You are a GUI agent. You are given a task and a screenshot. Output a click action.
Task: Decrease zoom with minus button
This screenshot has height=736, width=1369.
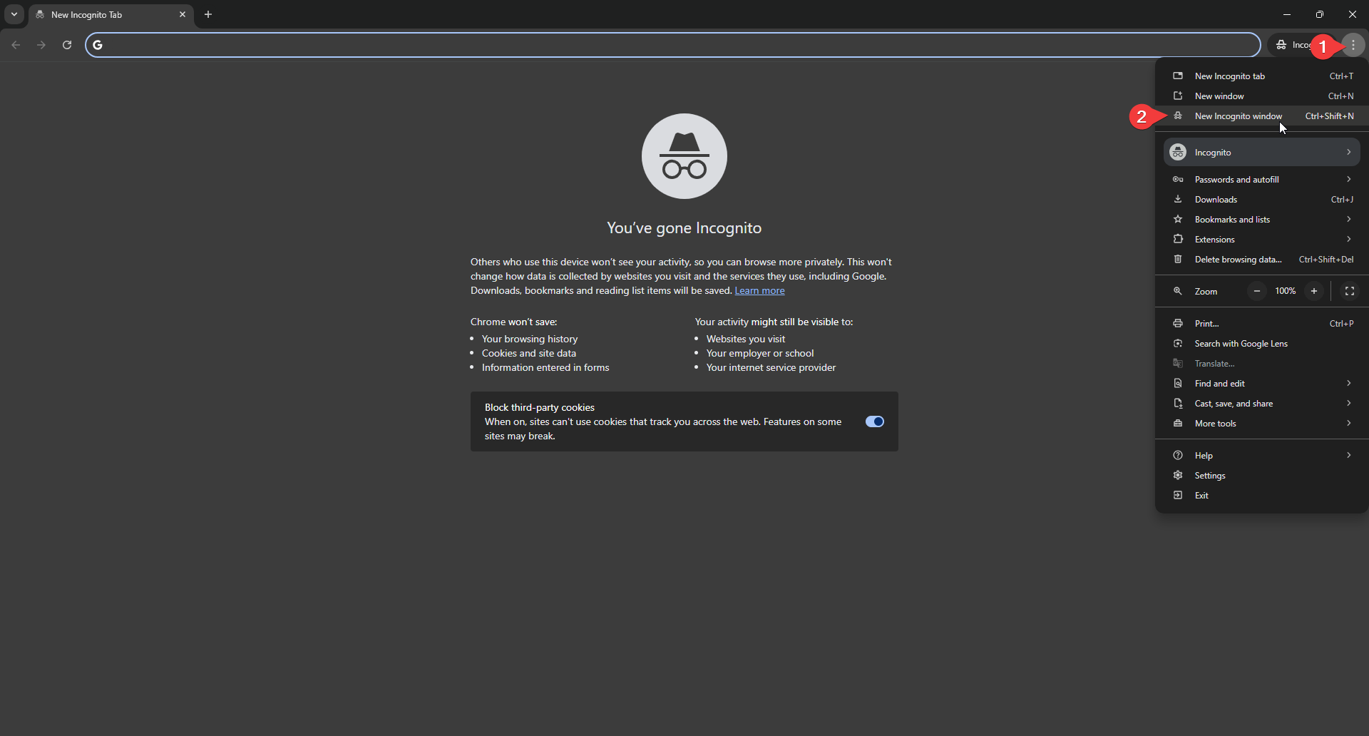point(1257,291)
